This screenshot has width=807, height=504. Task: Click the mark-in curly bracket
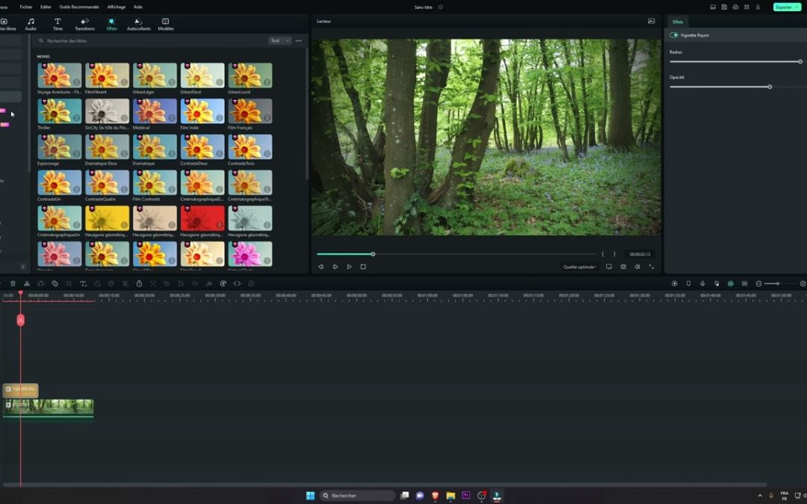tap(603, 254)
